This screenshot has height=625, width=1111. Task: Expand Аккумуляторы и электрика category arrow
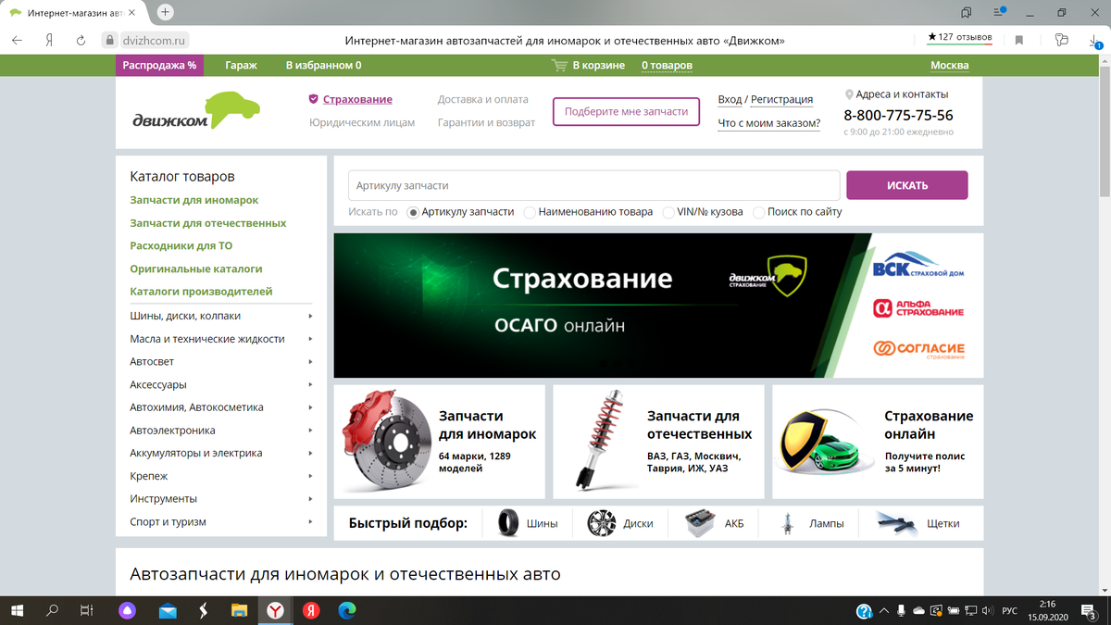310,454
